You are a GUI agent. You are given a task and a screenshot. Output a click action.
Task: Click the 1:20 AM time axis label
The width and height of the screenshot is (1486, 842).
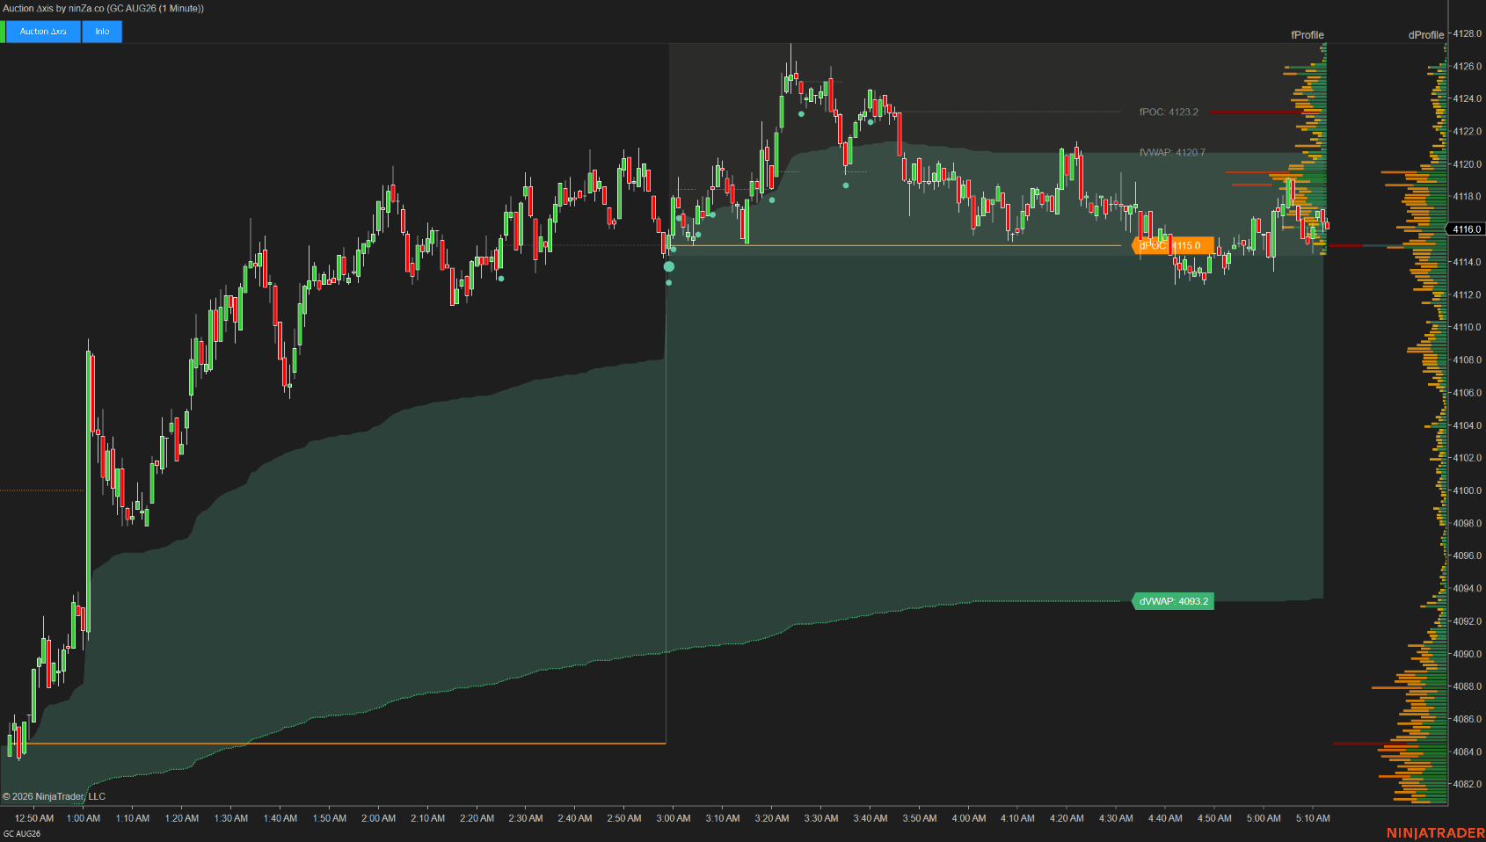(x=182, y=818)
